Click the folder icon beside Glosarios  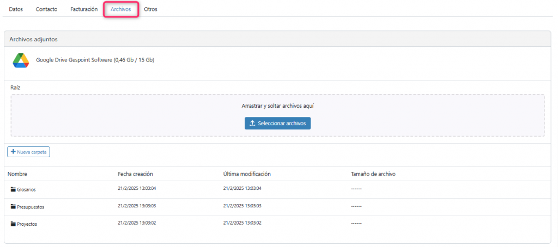[13, 189]
